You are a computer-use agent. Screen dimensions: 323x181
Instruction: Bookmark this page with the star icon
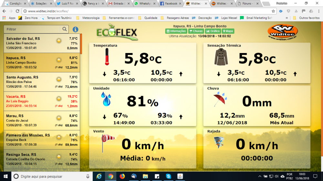(x=273, y=11)
